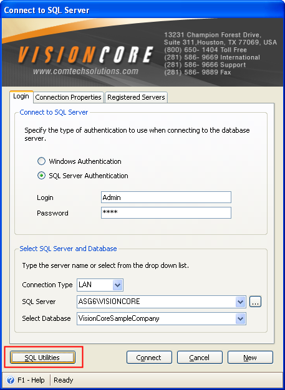Click the SQL Utilities button
This screenshot has width=285, height=390.
(42, 358)
